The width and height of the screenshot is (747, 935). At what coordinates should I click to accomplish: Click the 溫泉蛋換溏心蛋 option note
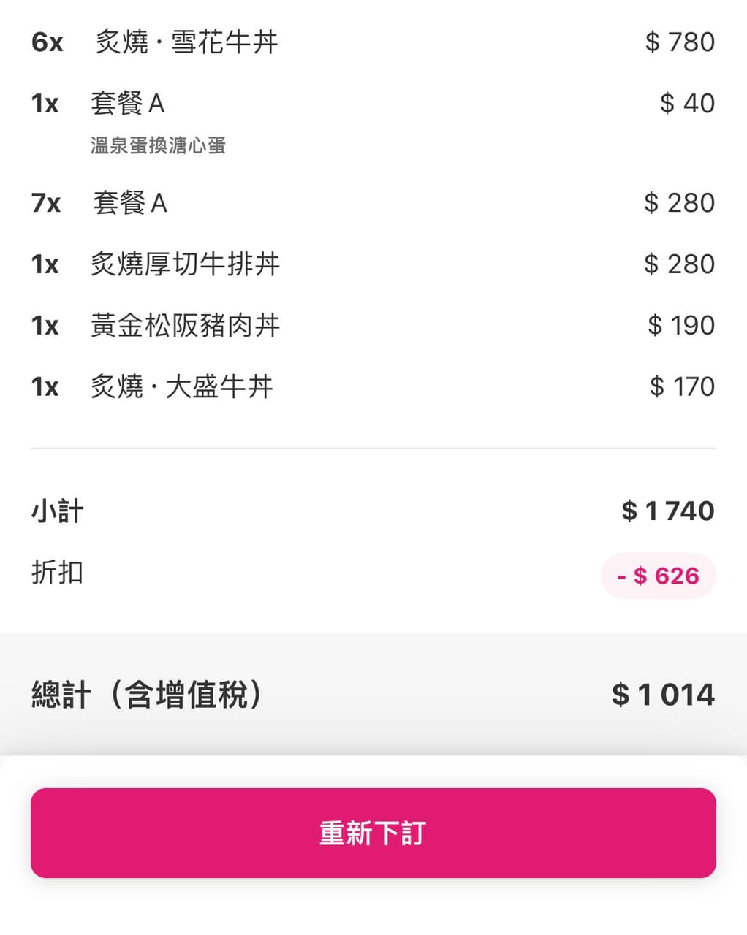tap(158, 145)
